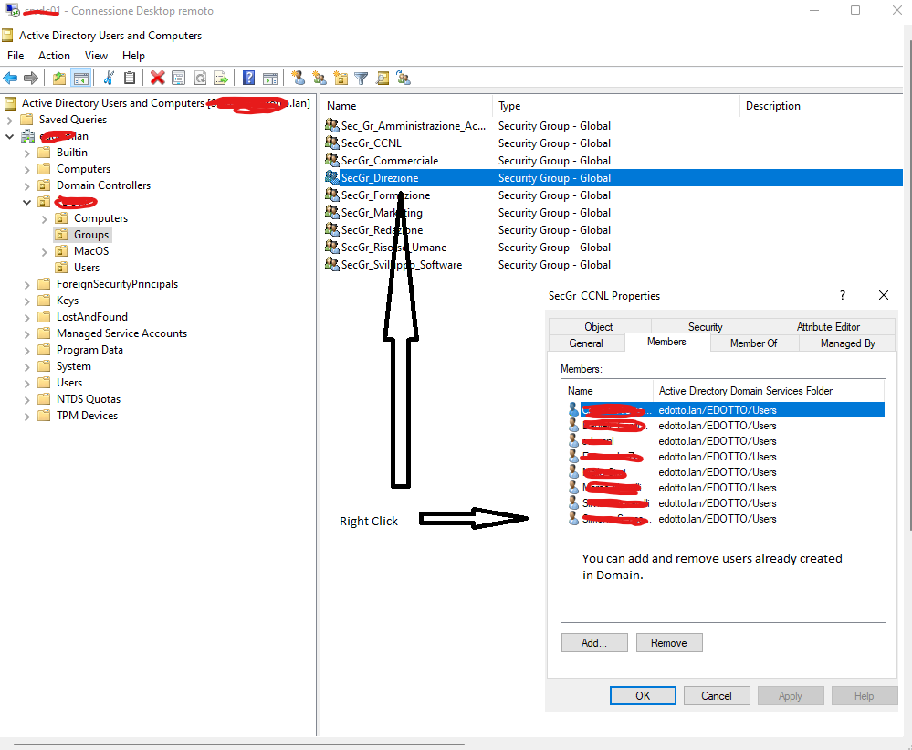
Task: Click the red Delete icon in toolbar
Action: 157,79
